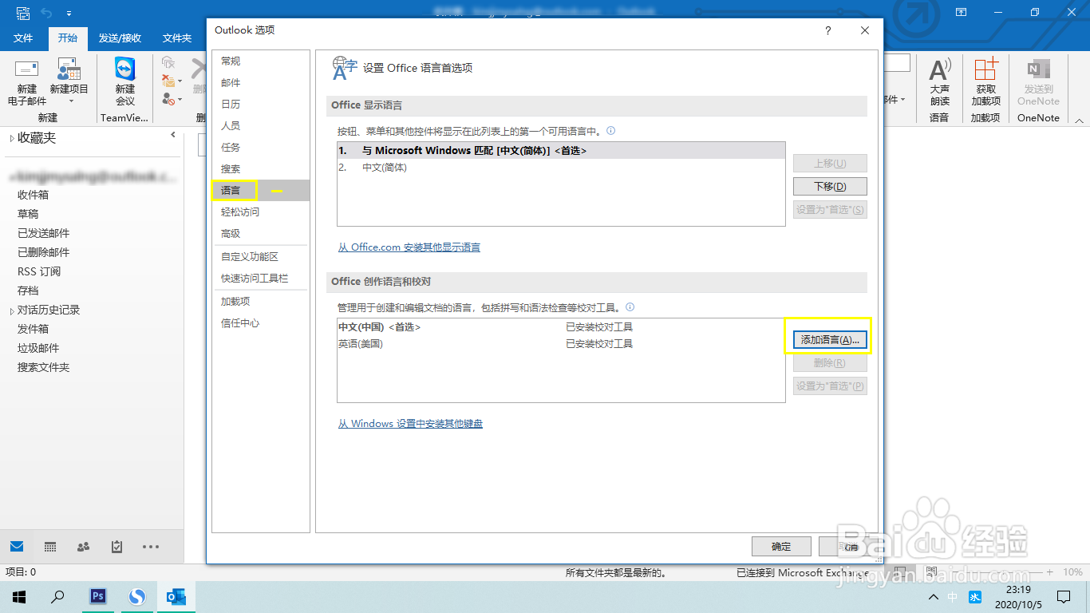Select 任务 options category
The width and height of the screenshot is (1090, 613).
click(x=260, y=148)
